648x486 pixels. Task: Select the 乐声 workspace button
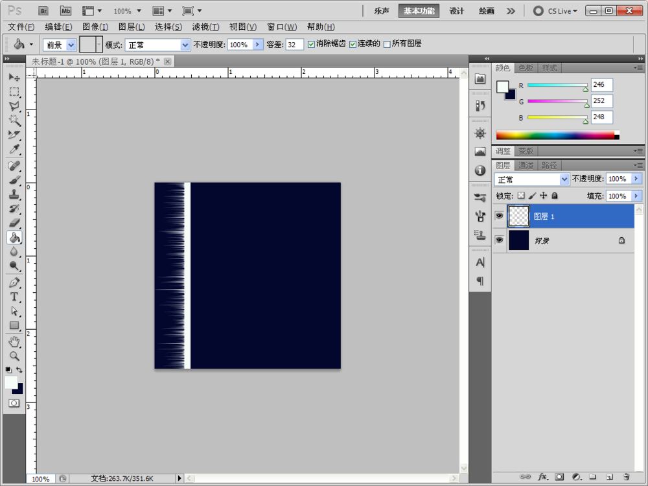[x=382, y=11]
